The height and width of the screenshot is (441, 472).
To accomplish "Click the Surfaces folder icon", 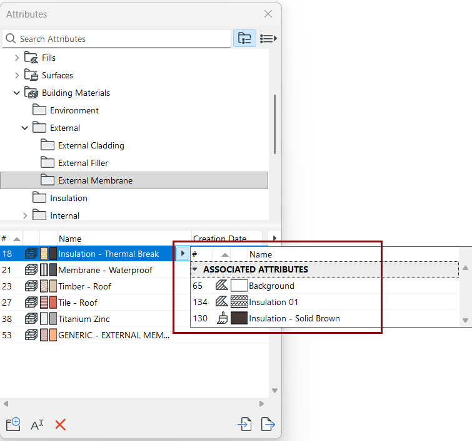I will tap(31, 75).
